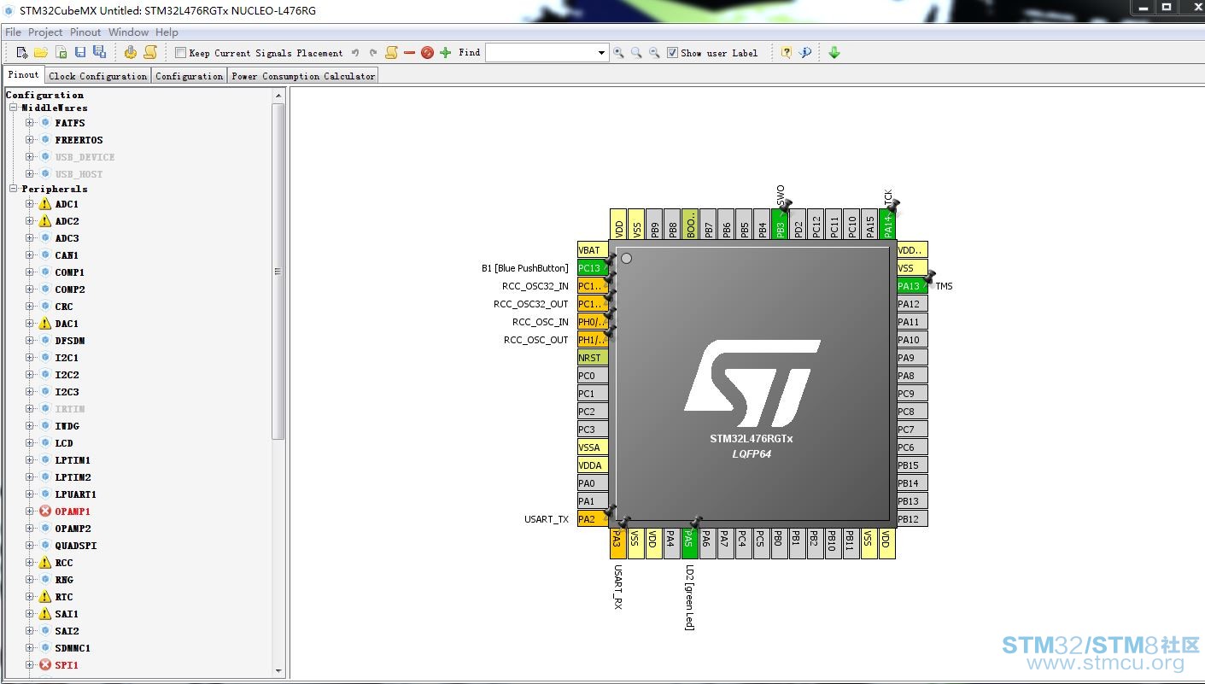Open the Find dropdown arrow

coord(601,53)
